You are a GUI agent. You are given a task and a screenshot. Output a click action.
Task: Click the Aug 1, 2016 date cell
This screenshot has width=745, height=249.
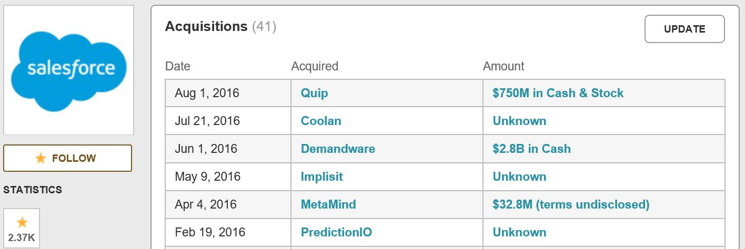coord(228,93)
